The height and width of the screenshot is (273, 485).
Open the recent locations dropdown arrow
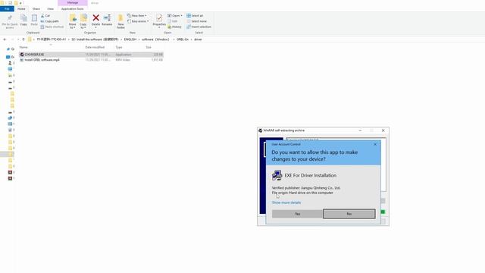point(18,39)
